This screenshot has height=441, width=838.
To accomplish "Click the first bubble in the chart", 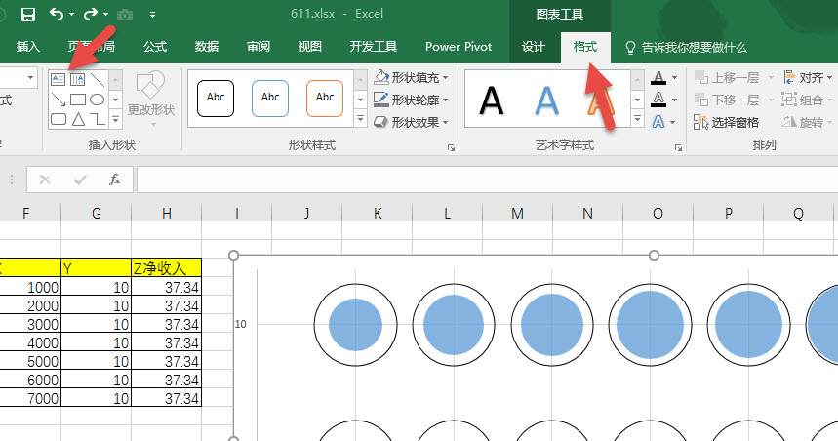I will (x=355, y=325).
